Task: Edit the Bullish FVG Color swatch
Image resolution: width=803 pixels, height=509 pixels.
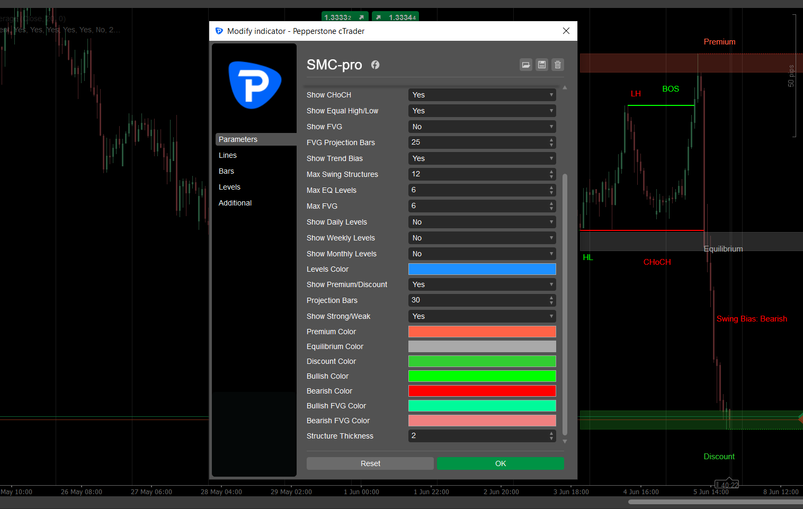Action: [482, 406]
